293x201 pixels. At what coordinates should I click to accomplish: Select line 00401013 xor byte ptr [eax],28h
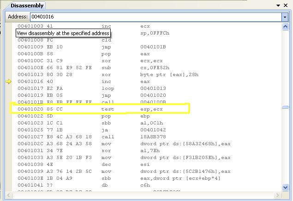click(108, 75)
